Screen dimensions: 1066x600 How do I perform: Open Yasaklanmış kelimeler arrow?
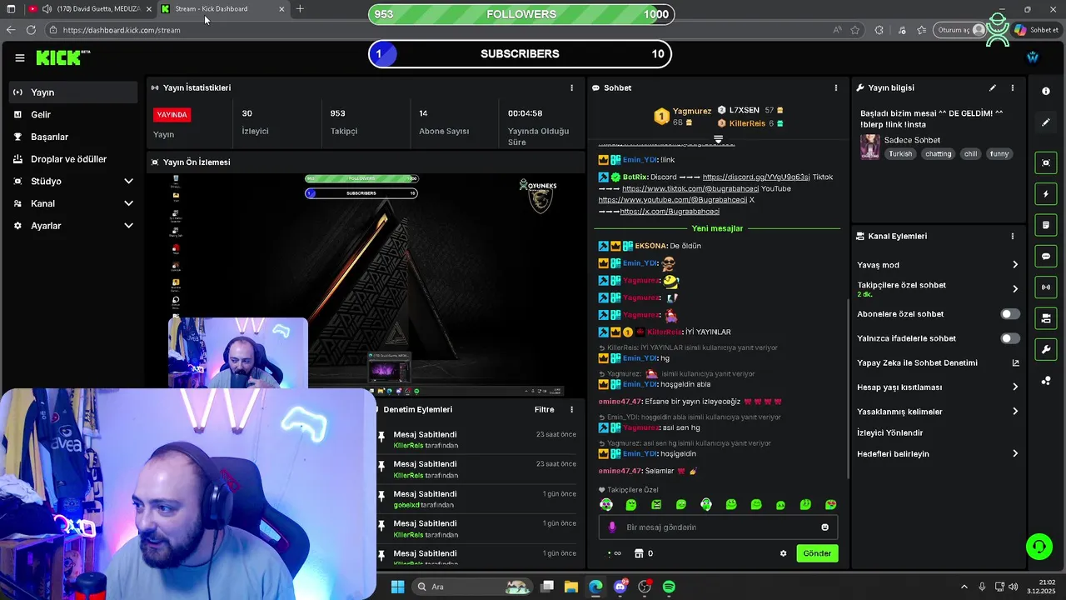point(1015,412)
